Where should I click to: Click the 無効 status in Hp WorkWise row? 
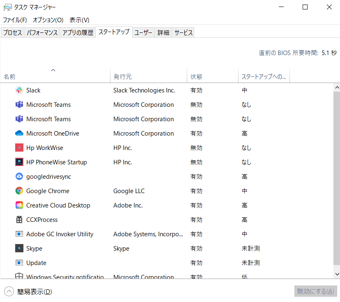(x=196, y=148)
